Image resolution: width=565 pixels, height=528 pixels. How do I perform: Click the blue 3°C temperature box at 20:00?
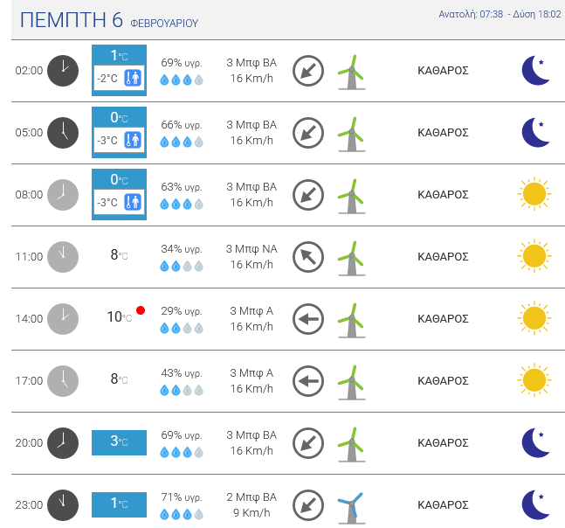(x=119, y=442)
